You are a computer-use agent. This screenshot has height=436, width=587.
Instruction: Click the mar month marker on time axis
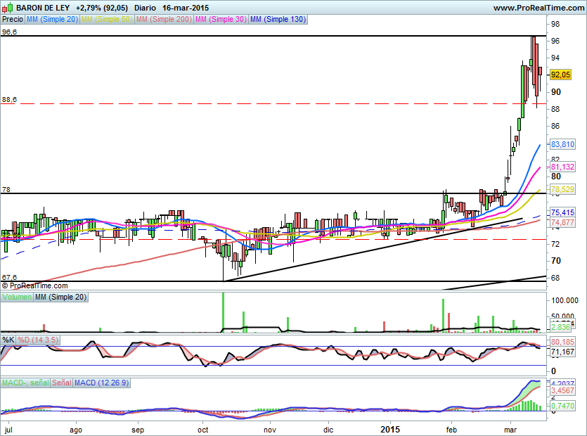click(x=510, y=430)
